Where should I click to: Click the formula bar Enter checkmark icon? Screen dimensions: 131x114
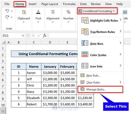click(x=39, y=35)
